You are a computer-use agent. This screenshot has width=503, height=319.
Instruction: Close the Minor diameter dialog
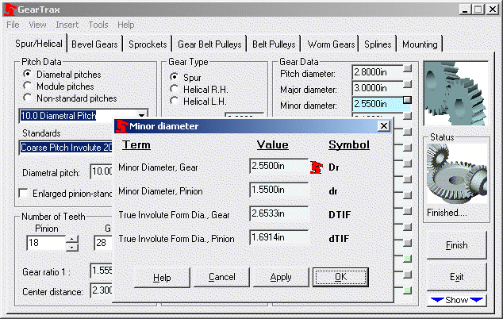384,126
